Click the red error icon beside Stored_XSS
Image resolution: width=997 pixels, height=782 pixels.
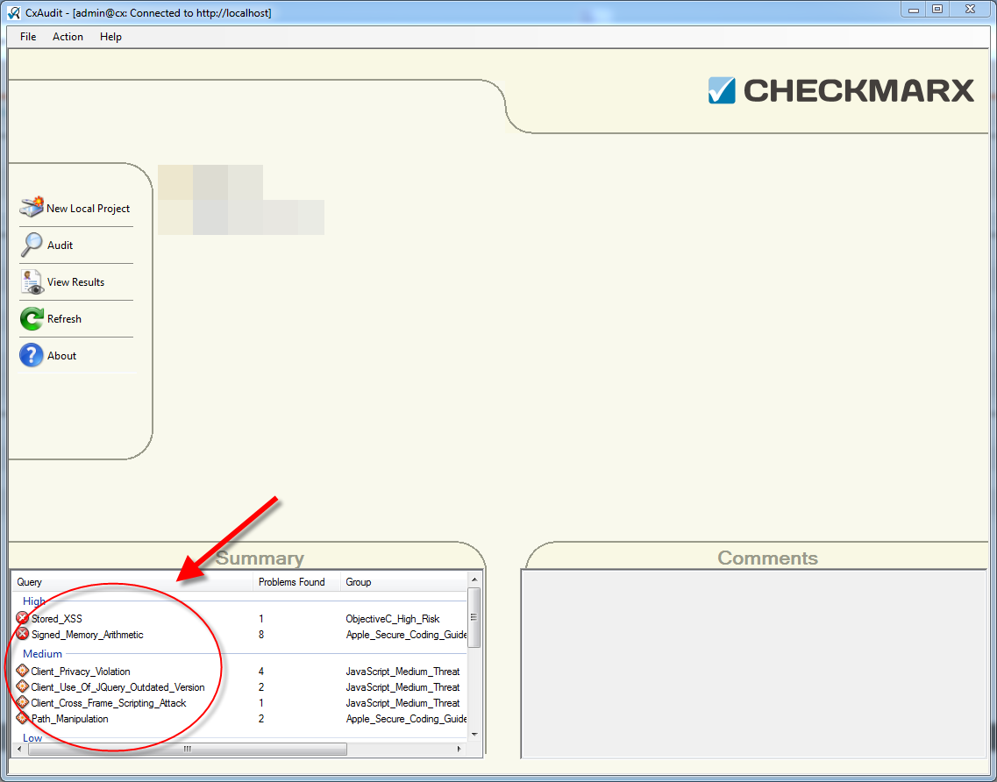point(22,618)
